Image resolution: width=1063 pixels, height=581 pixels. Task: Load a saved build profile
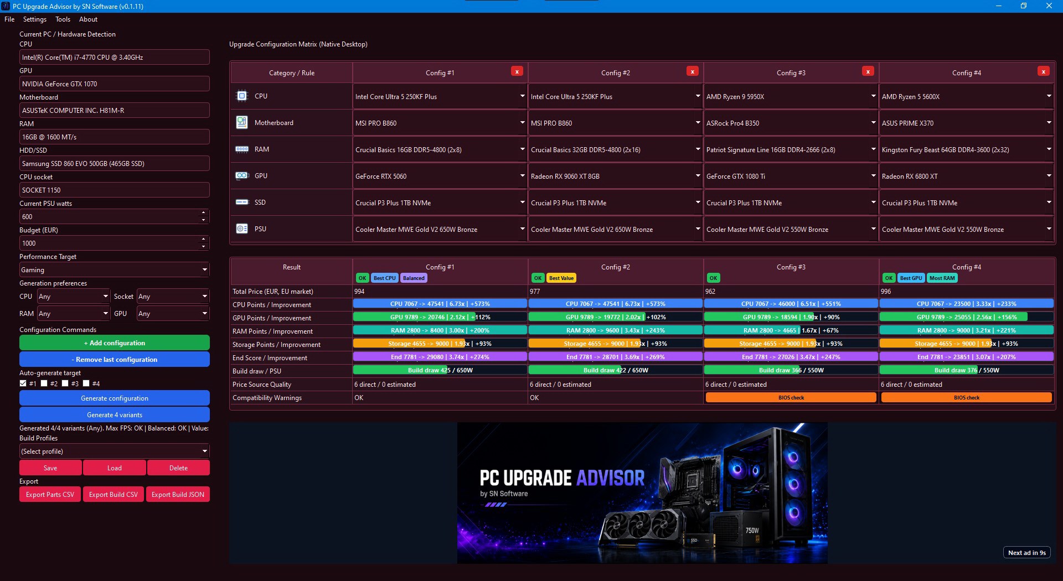tap(115, 468)
